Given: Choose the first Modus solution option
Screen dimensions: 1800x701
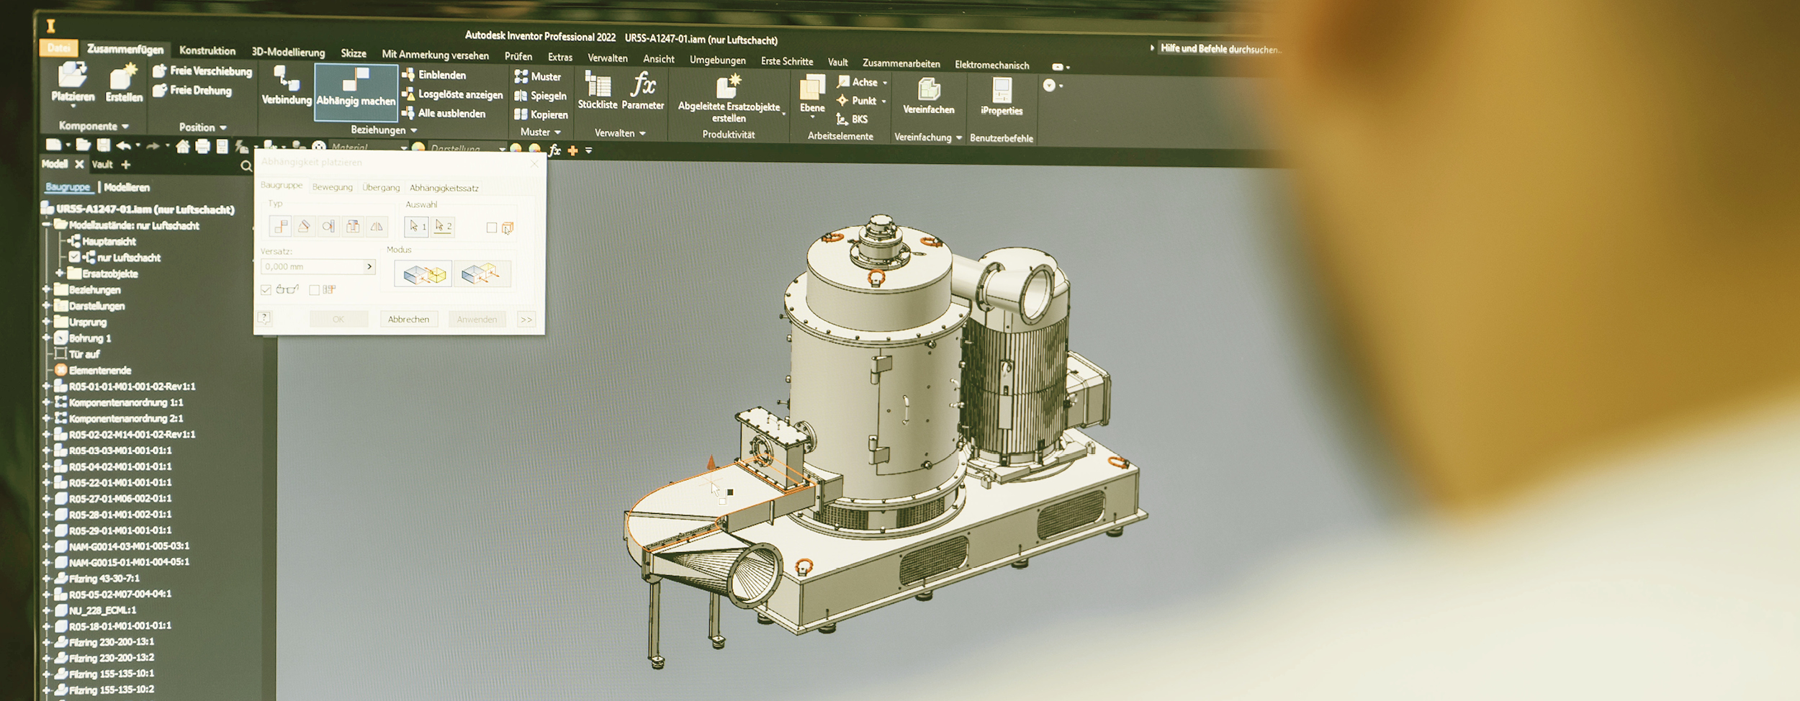Looking at the screenshot, I should [423, 274].
